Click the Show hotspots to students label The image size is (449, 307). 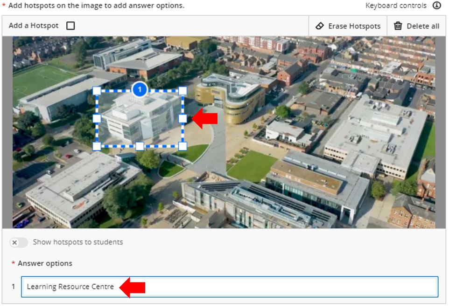click(78, 242)
